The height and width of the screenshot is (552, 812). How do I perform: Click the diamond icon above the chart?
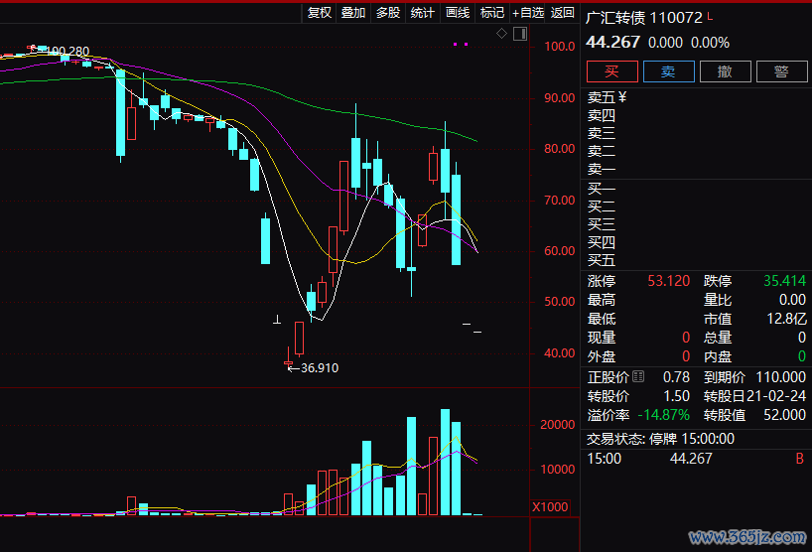[502, 34]
